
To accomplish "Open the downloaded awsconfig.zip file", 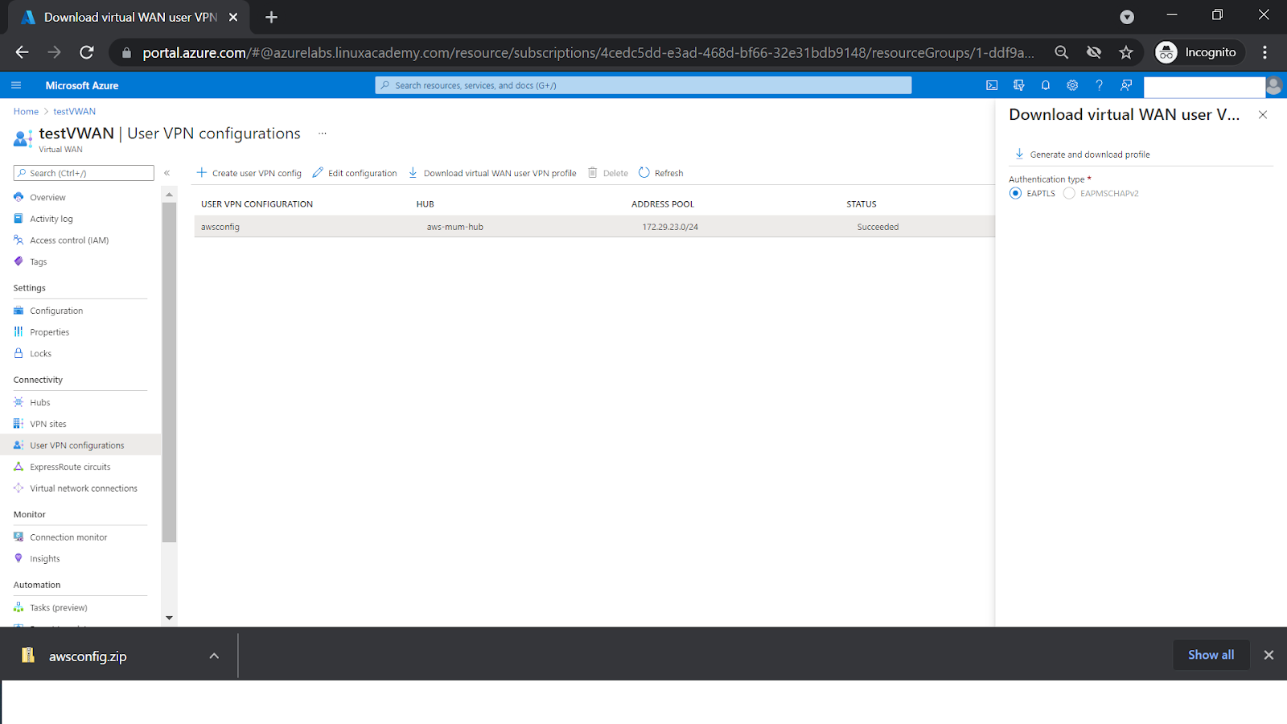I will click(x=88, y=656).
